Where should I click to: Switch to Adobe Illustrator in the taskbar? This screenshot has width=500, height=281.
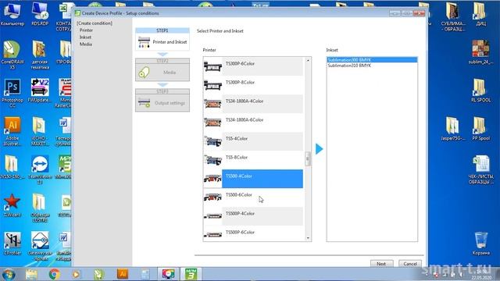tap(123, 274)
